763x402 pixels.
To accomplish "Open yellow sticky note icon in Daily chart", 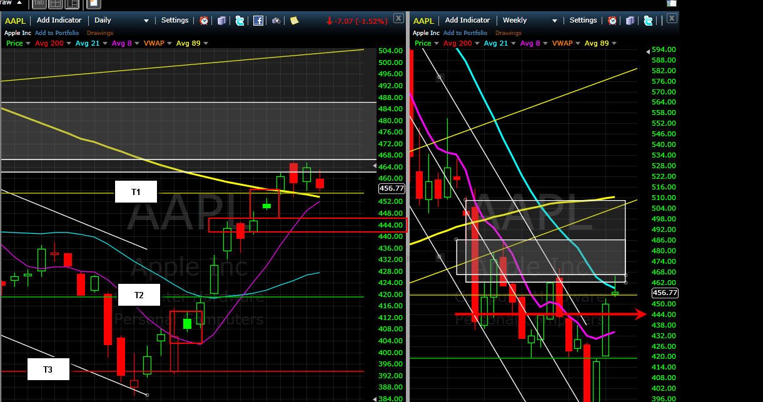I will pos(294,21).
